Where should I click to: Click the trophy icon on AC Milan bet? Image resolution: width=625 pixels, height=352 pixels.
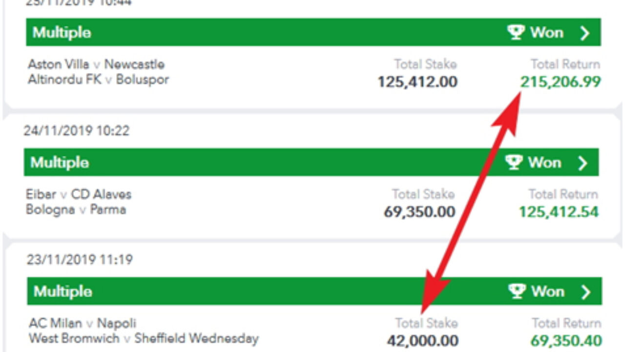(517, 291)
